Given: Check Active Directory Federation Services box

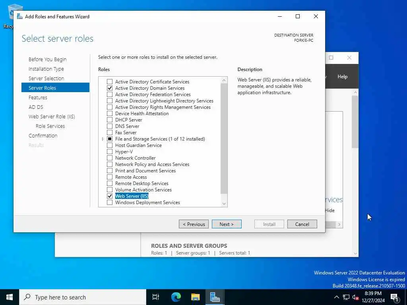Looking at the screenshot, I should [x=110, y=95].
